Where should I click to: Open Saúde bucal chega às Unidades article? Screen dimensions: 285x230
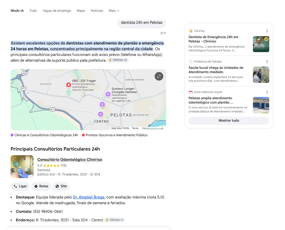(x=216, y=70)
